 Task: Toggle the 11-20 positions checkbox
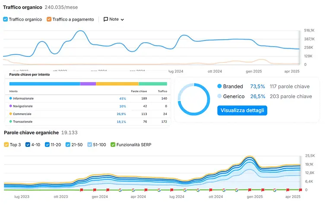47,145
